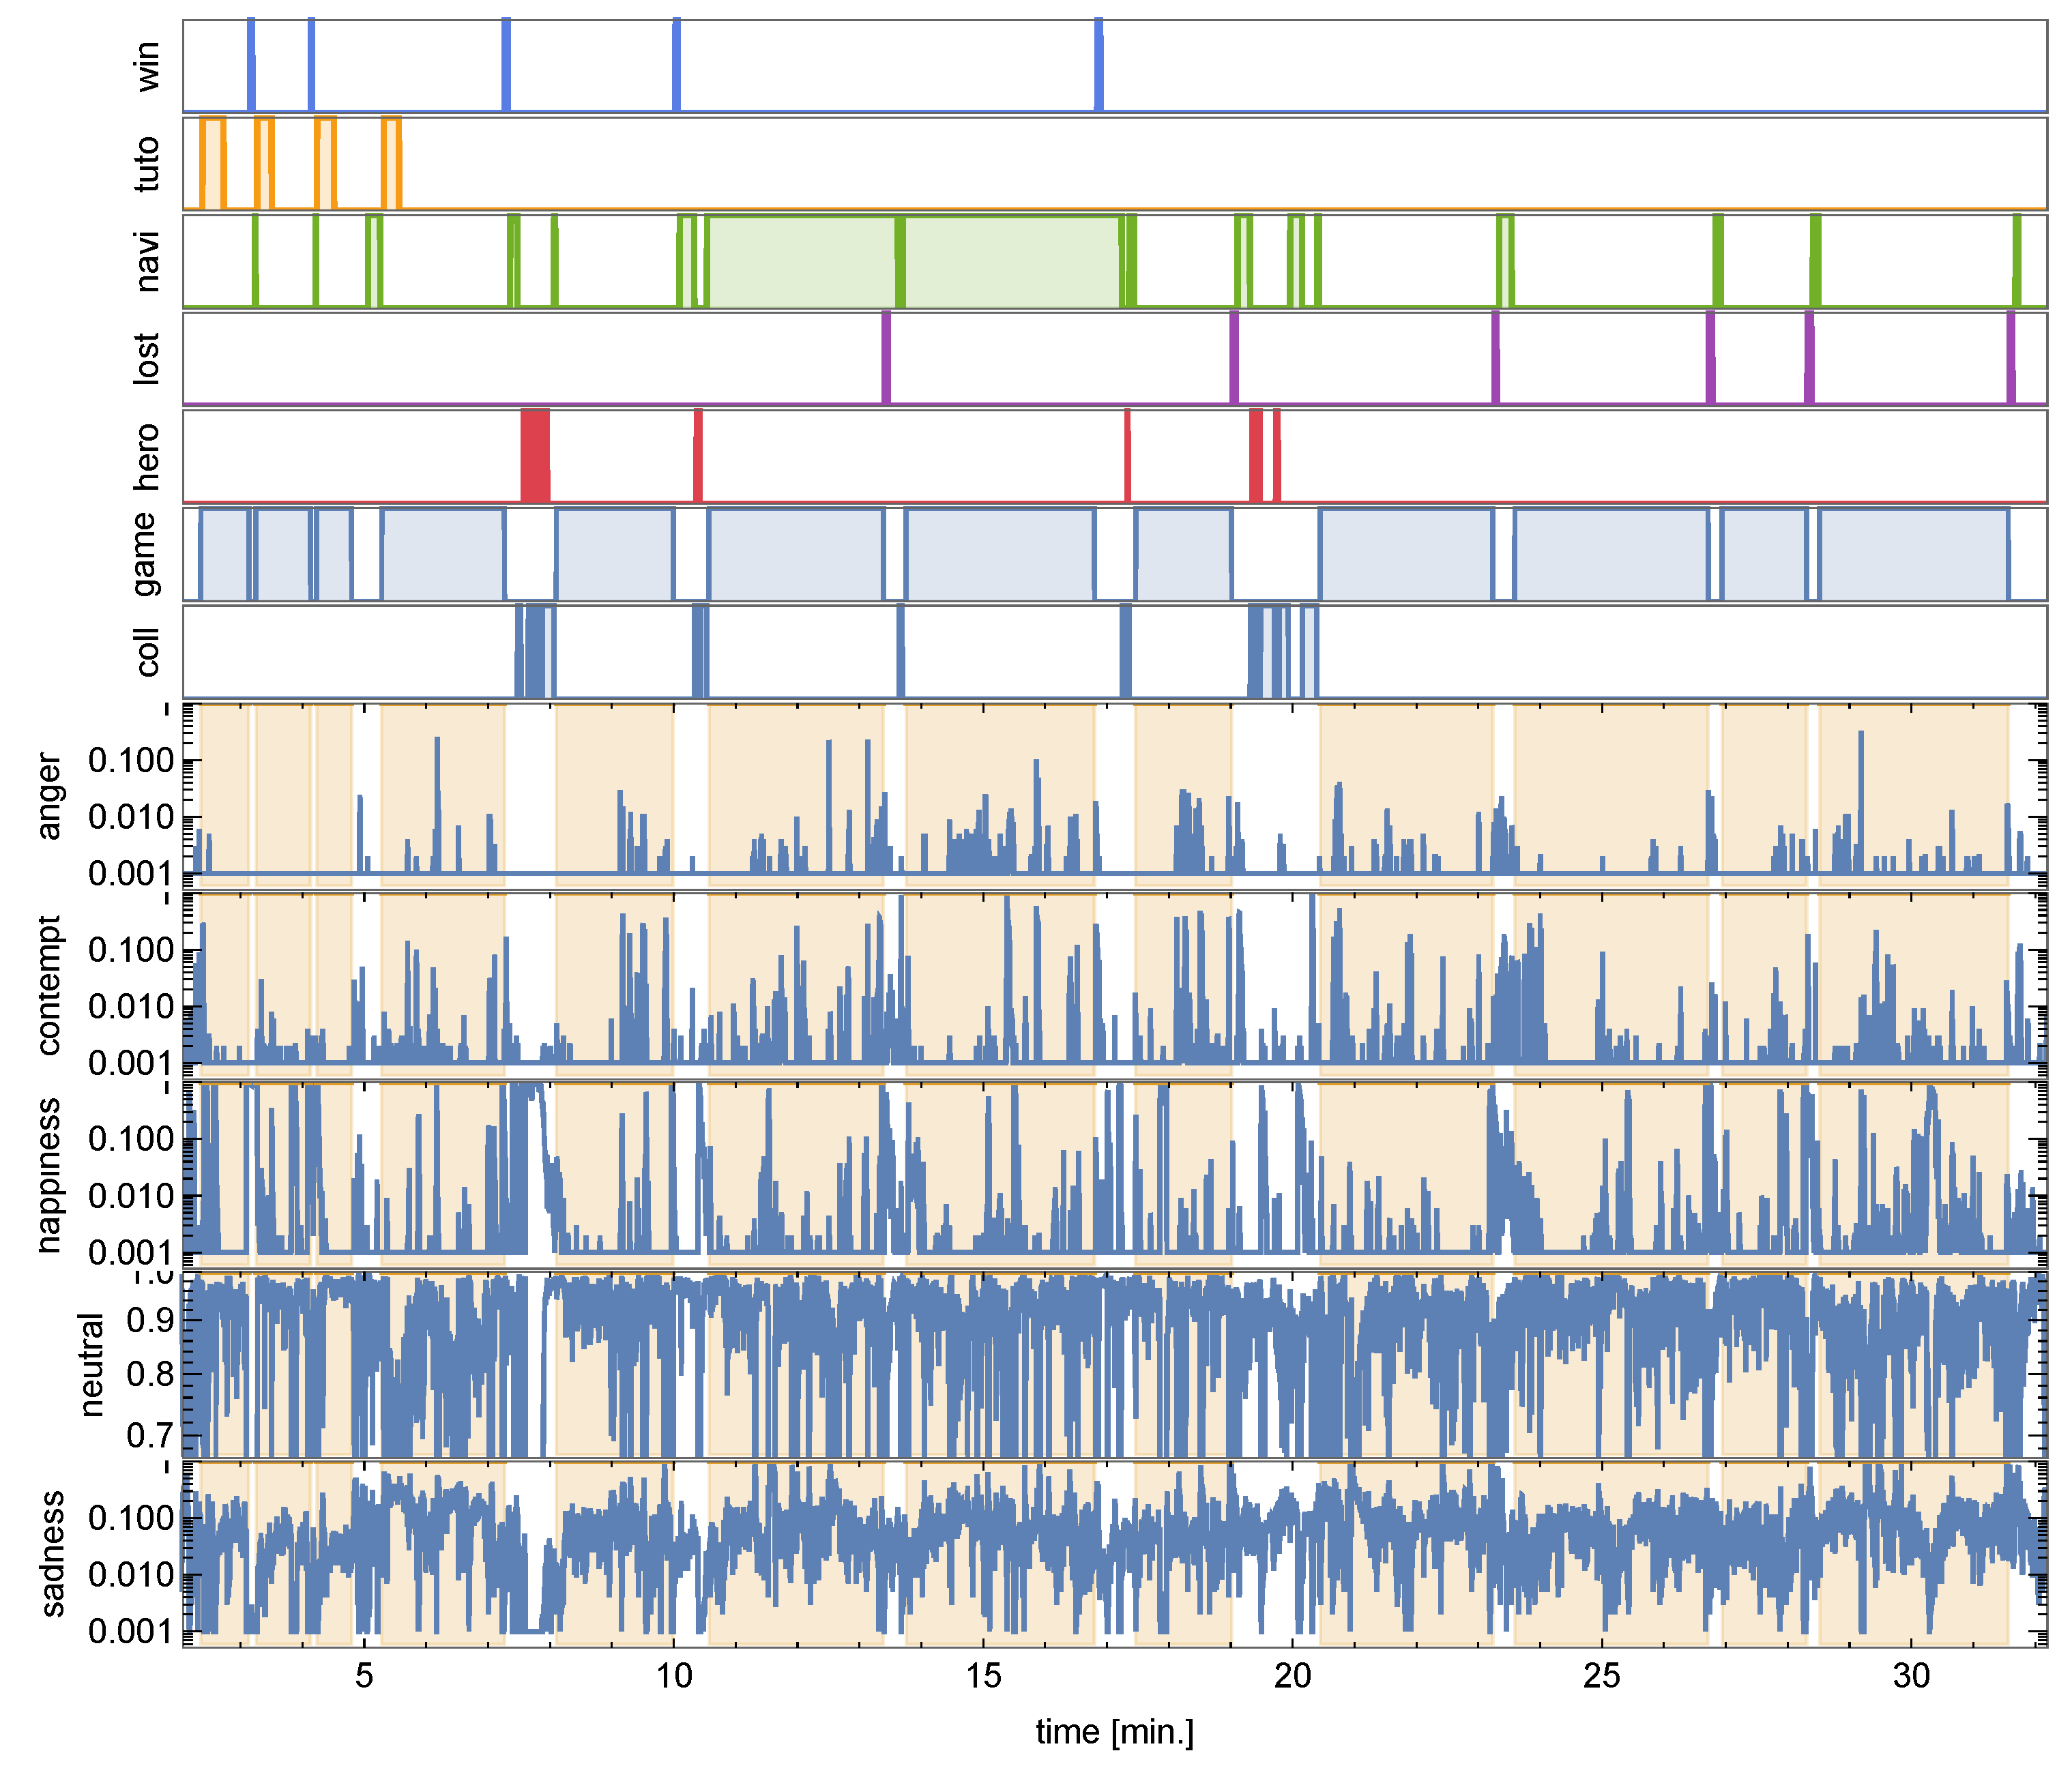Click the first purple lost marker near minute 13

(x=886, y=358)
